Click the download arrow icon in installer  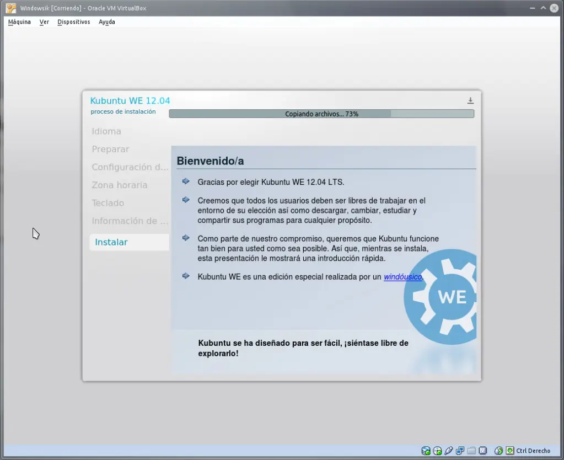click(x=470, y=100)
